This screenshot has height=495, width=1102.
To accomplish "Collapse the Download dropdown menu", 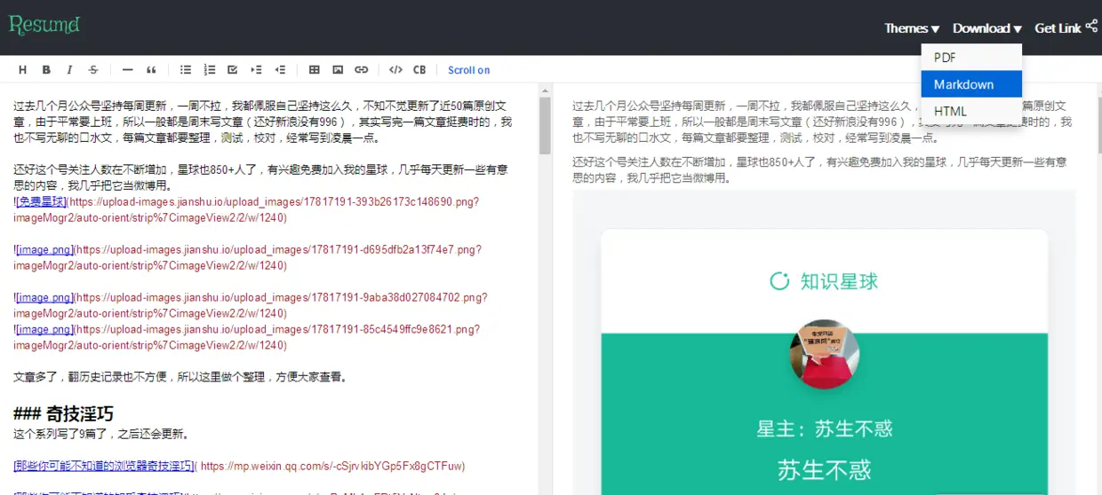I will 986,28.
